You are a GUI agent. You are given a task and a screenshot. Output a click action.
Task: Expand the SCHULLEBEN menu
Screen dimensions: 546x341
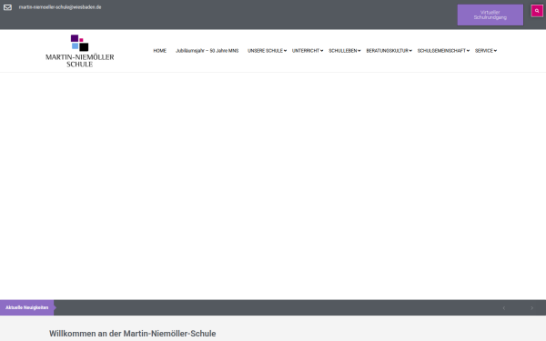[345, 51]
